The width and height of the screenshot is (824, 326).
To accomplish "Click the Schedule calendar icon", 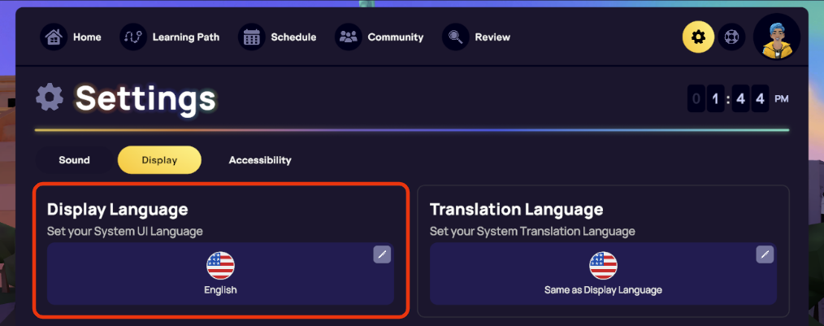I will click(251, 37).
